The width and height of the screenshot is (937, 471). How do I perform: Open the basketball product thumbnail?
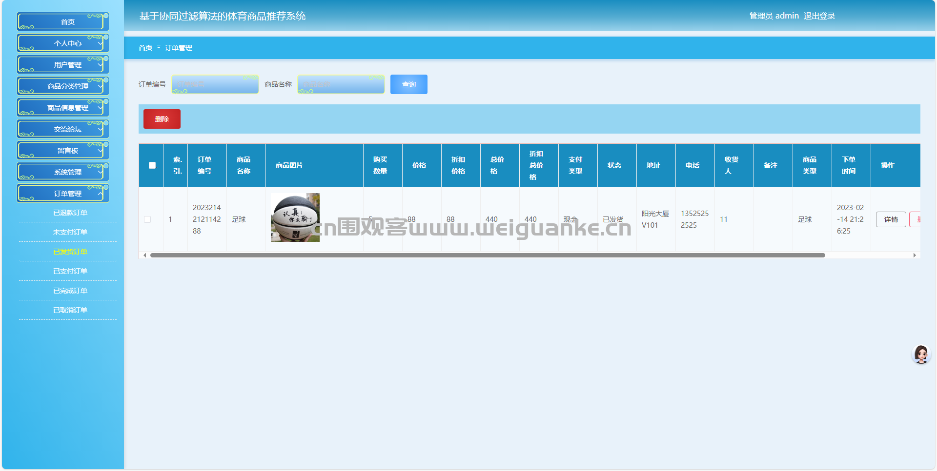point(295,217)
